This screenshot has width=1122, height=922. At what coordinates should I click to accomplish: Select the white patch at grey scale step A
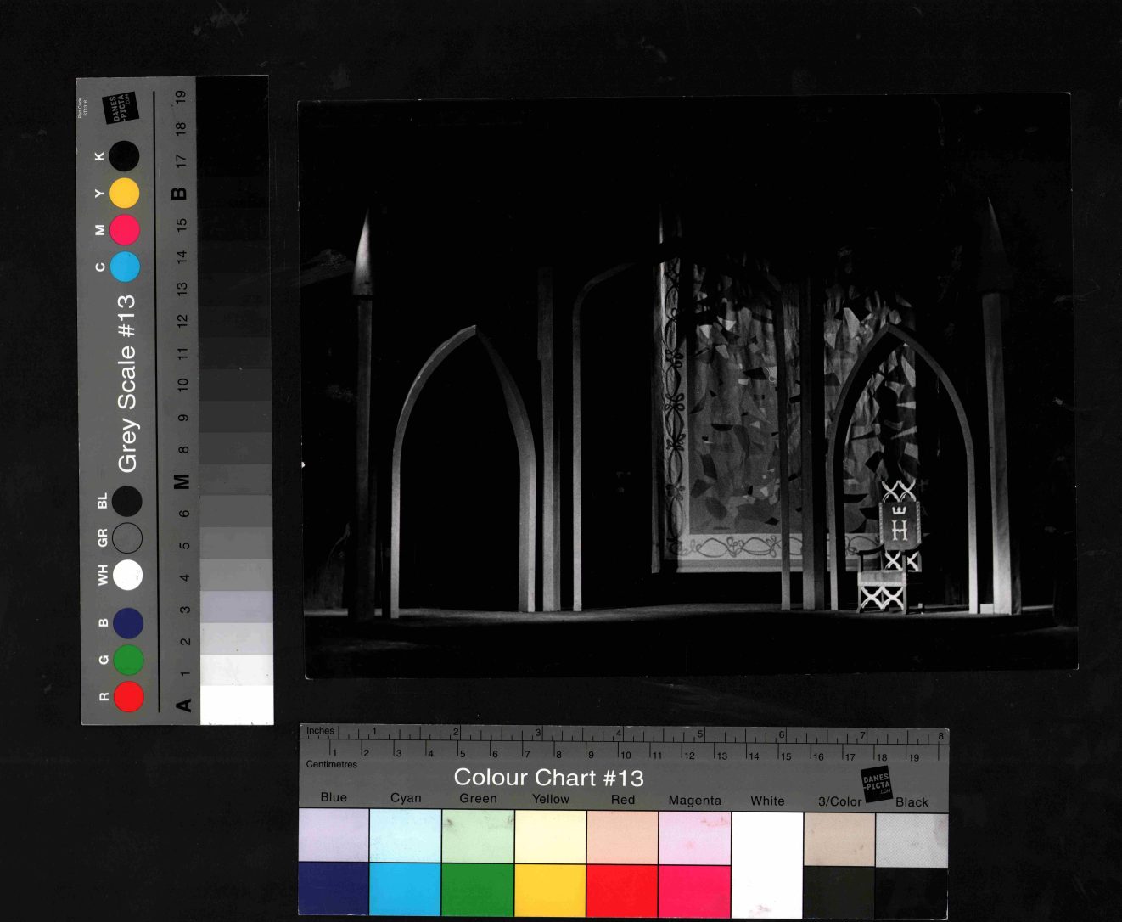[x=237, y=705]
